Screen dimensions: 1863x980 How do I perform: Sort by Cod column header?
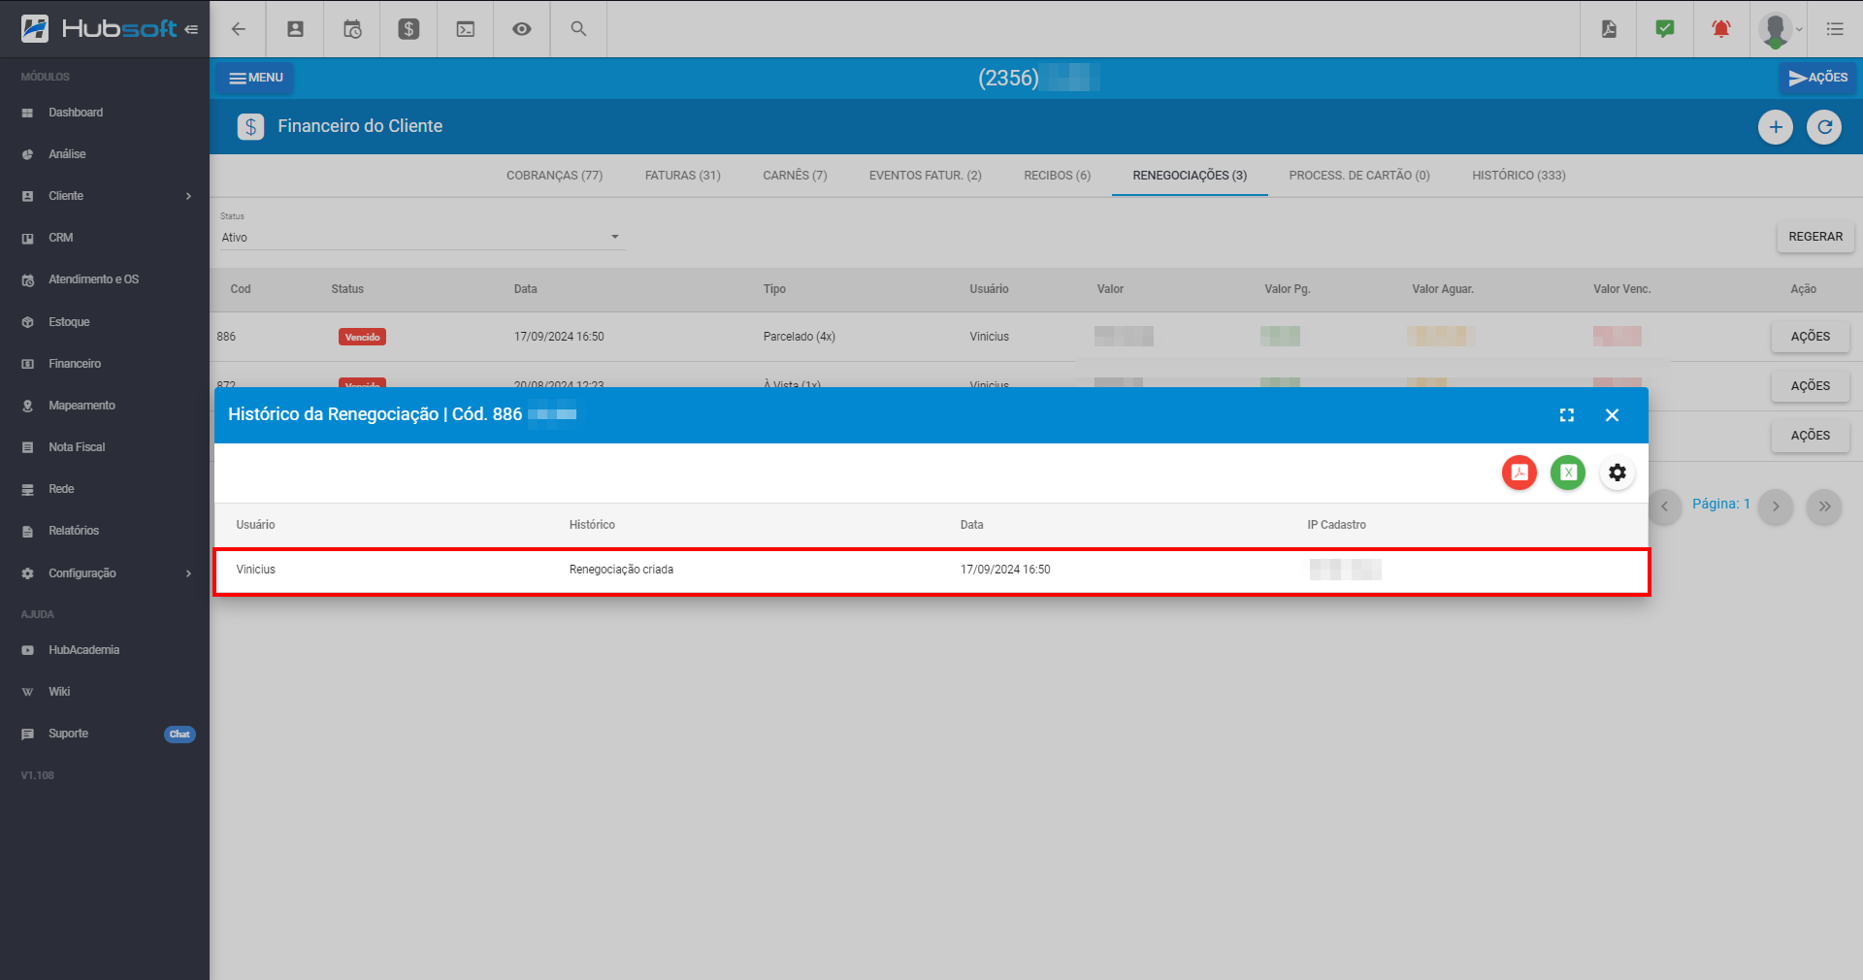point(241,289)
